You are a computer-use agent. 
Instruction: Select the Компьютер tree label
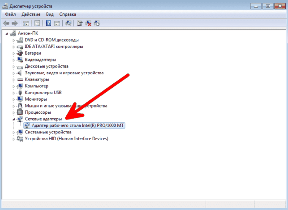click(x=37, y=86)
